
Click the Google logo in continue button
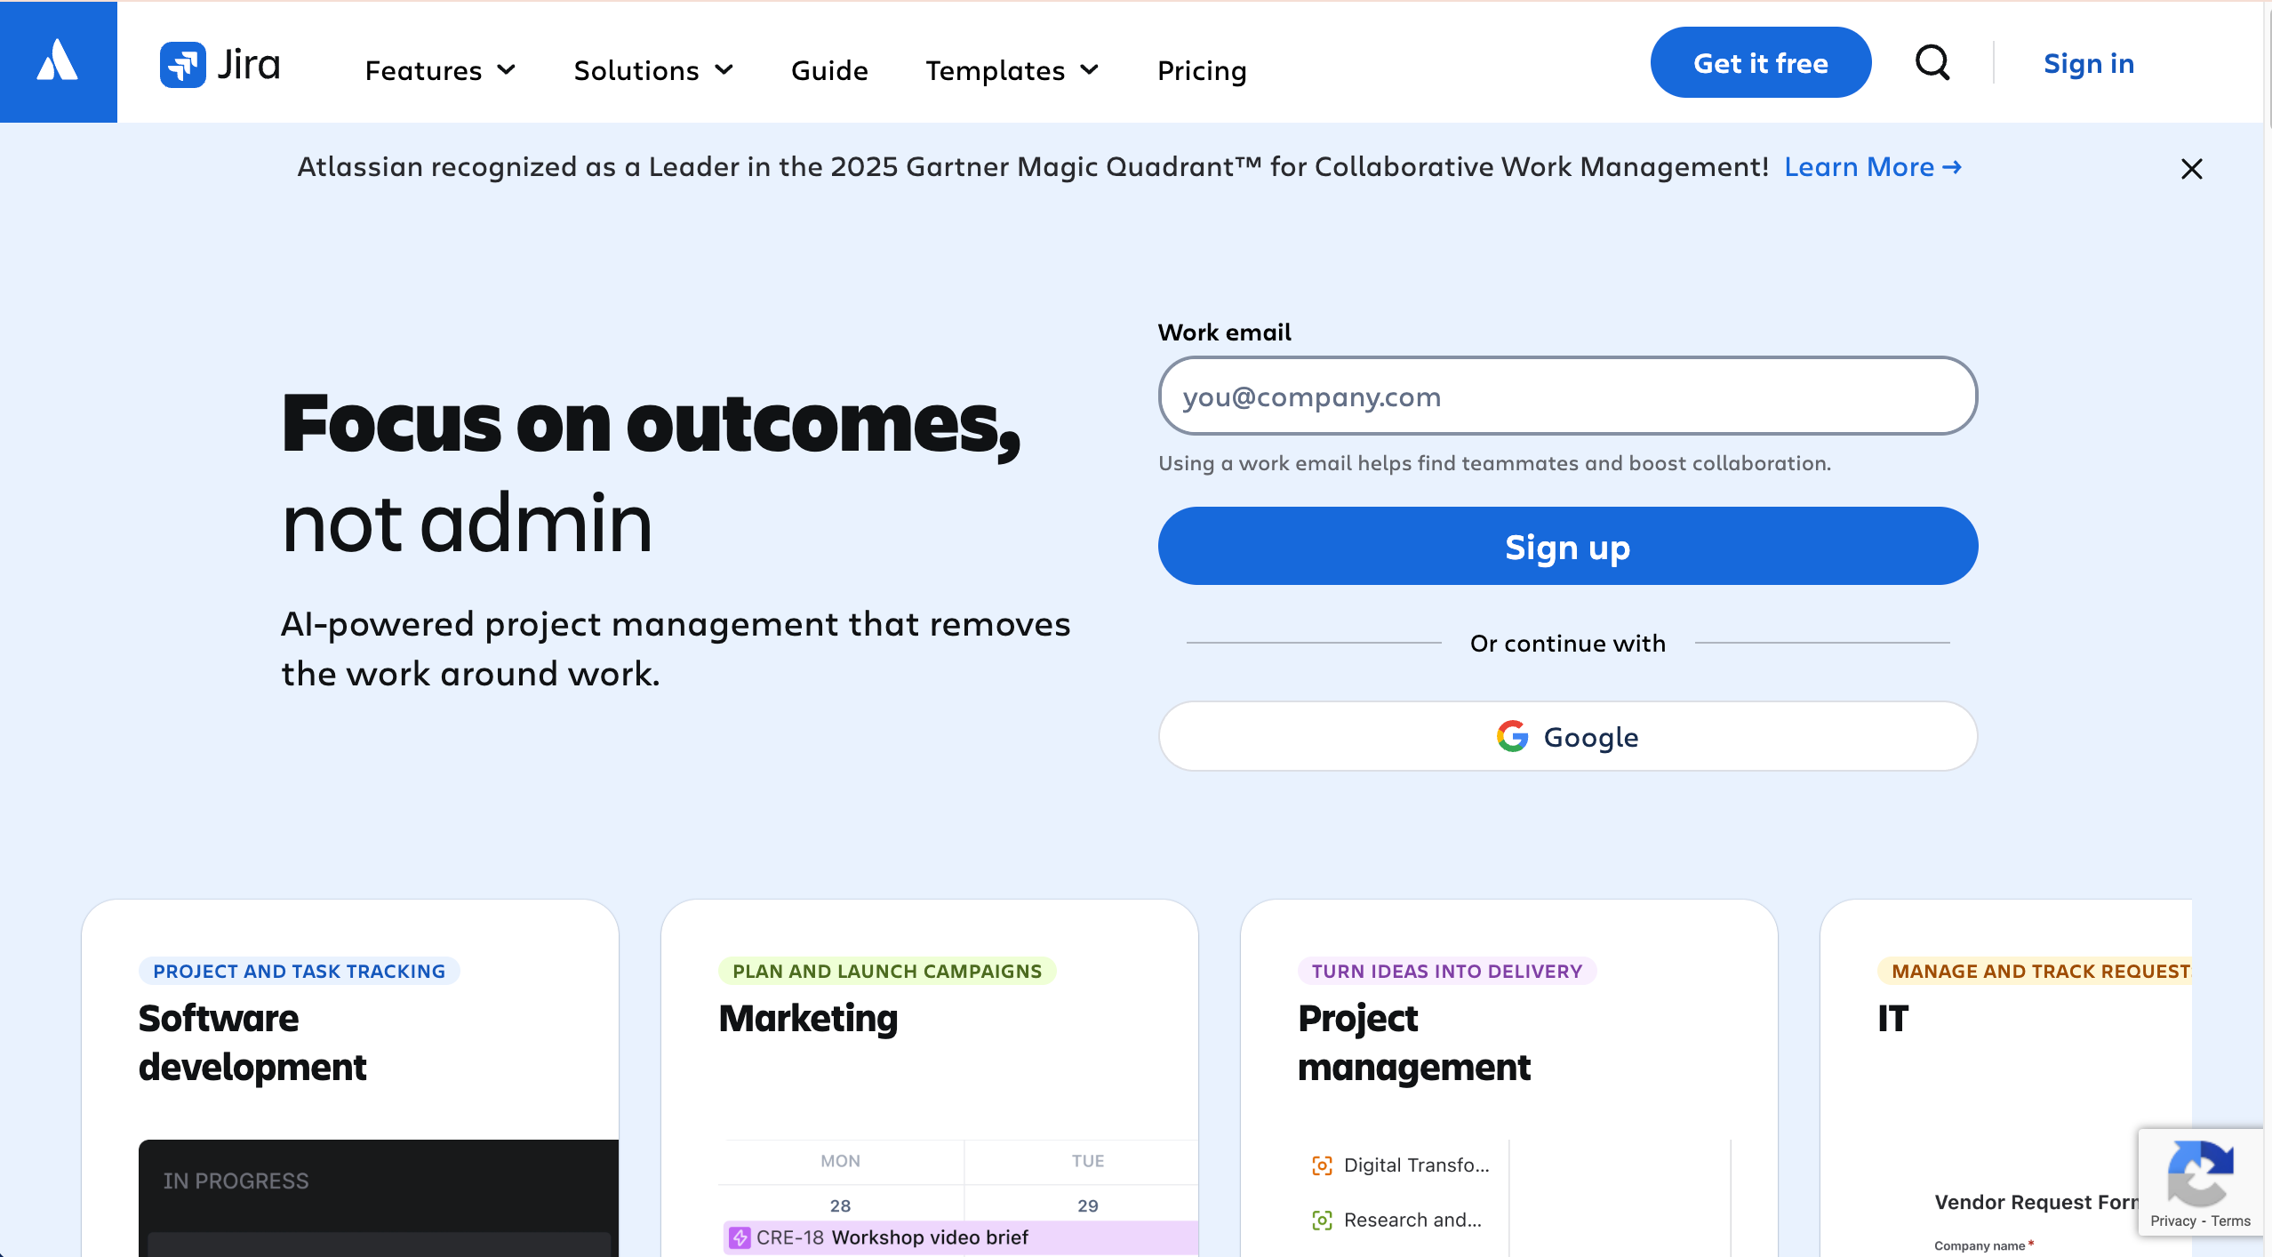(1512, 736)
